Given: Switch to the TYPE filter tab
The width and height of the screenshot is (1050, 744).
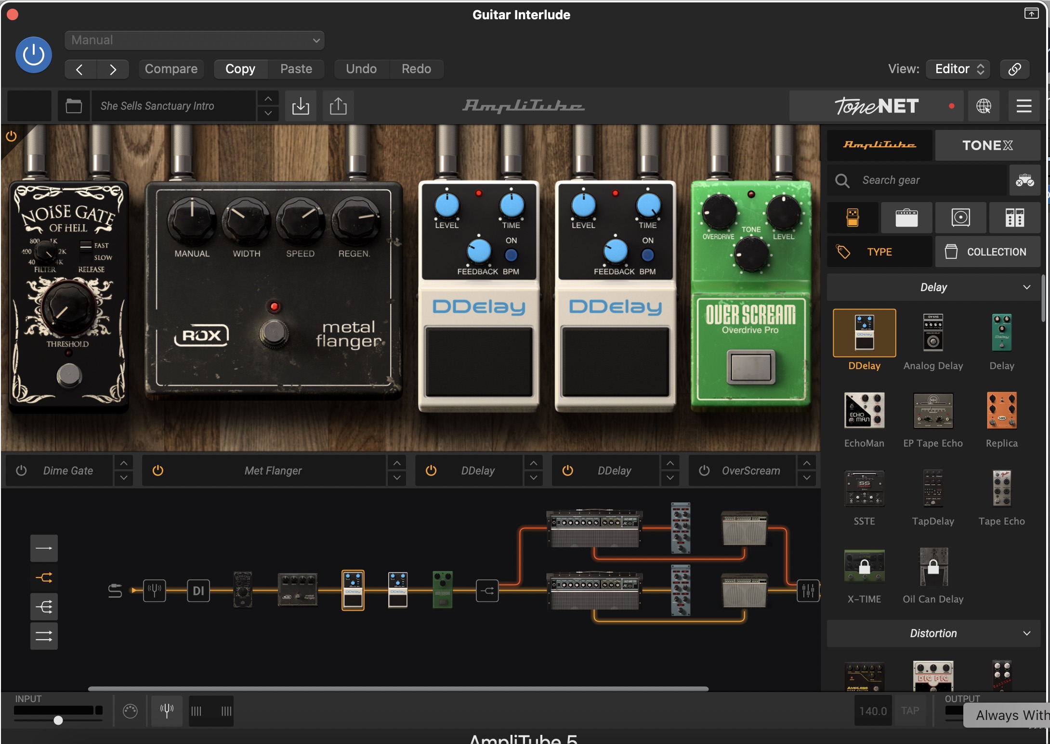Looking at the screenshot, I should [879, 252].
